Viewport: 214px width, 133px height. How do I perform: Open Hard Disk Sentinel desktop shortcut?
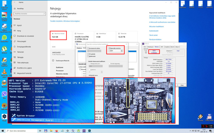(x=4, y=16)
